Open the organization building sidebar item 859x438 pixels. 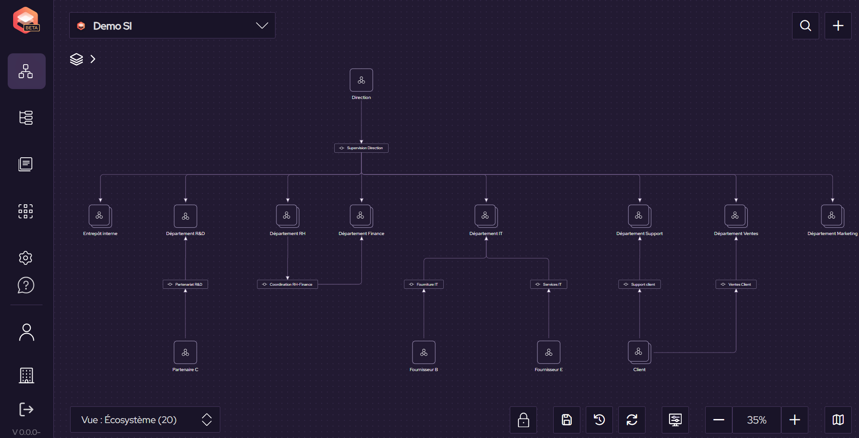(x=26, y=375)
